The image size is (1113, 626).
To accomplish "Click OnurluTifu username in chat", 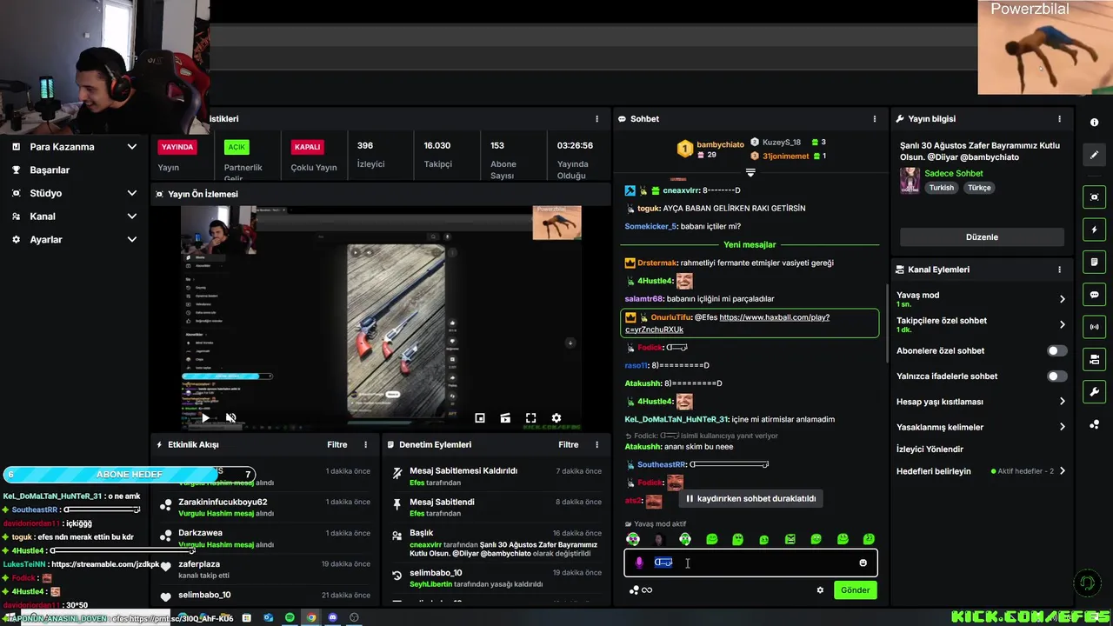I will pyautogui.click(x=670, y=317).
